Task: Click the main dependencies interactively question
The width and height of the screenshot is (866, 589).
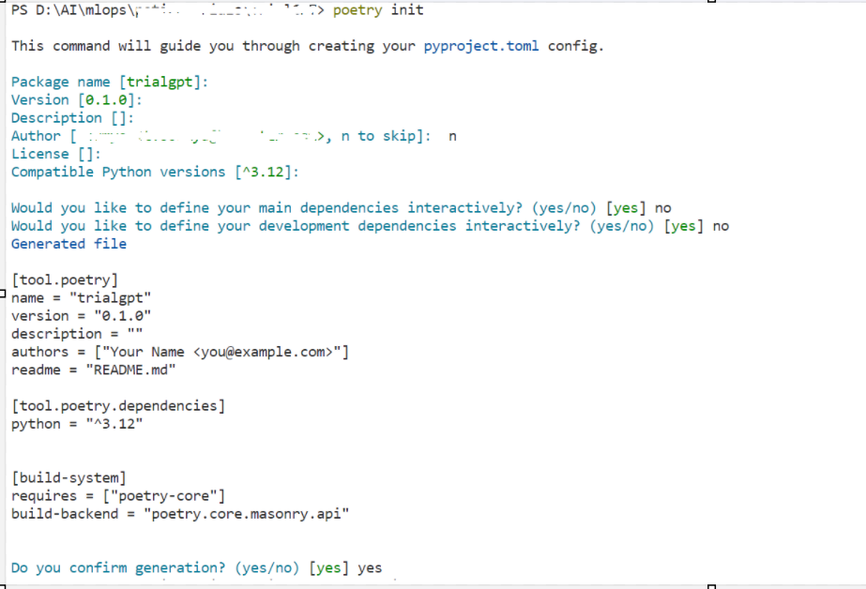Action: click(342, 208)
